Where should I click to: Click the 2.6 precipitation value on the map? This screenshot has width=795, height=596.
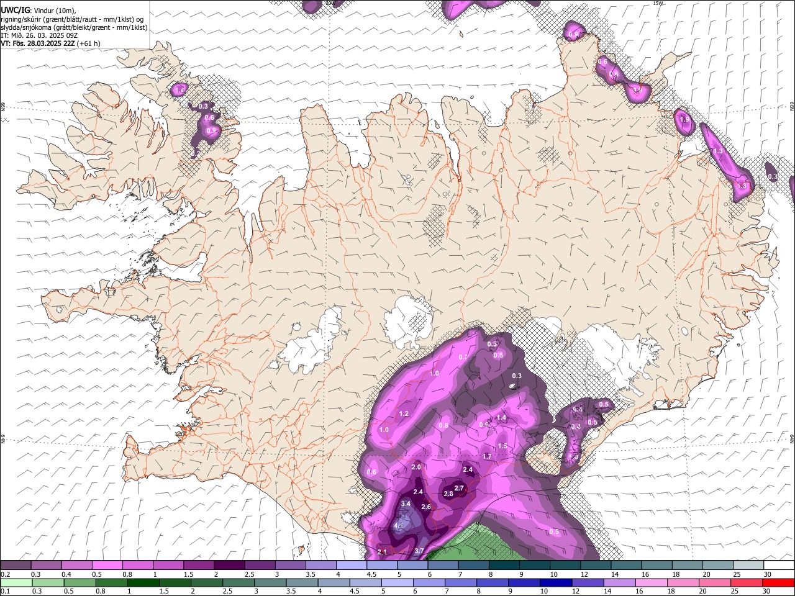(426, 507)
